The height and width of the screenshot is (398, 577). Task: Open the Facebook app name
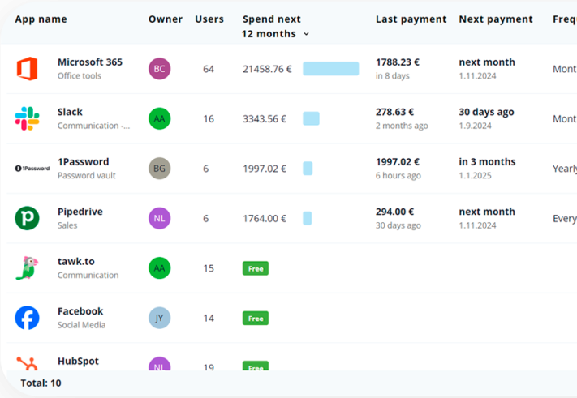point(80,311)
